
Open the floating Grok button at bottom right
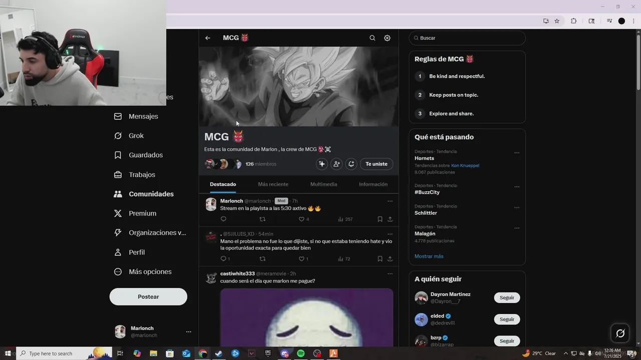(x=620, y=333)
